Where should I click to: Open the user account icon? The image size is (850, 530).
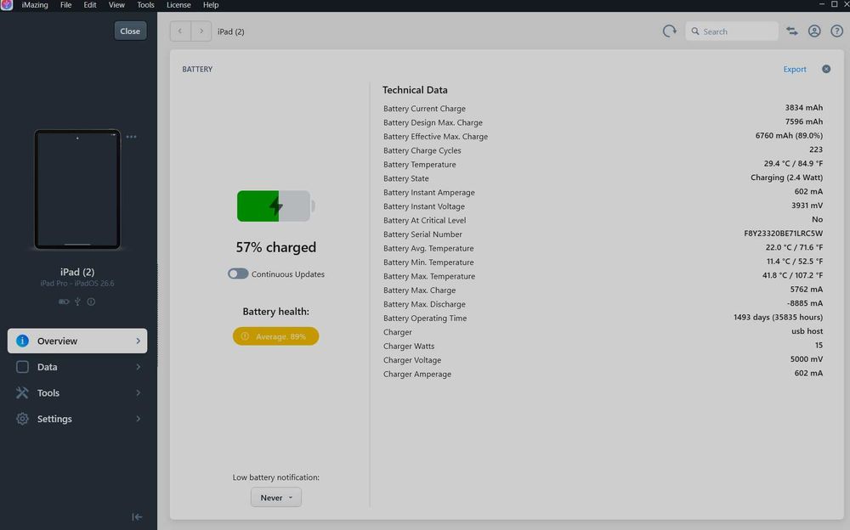(814, 31)
